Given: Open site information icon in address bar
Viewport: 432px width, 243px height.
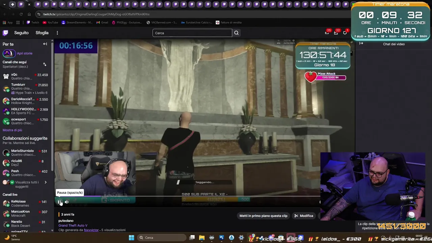Looking at the screenshot, I should pos(39,14).
